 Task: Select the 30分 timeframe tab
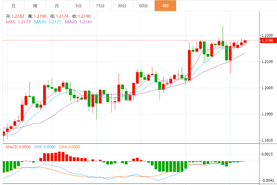pos(122,6)
